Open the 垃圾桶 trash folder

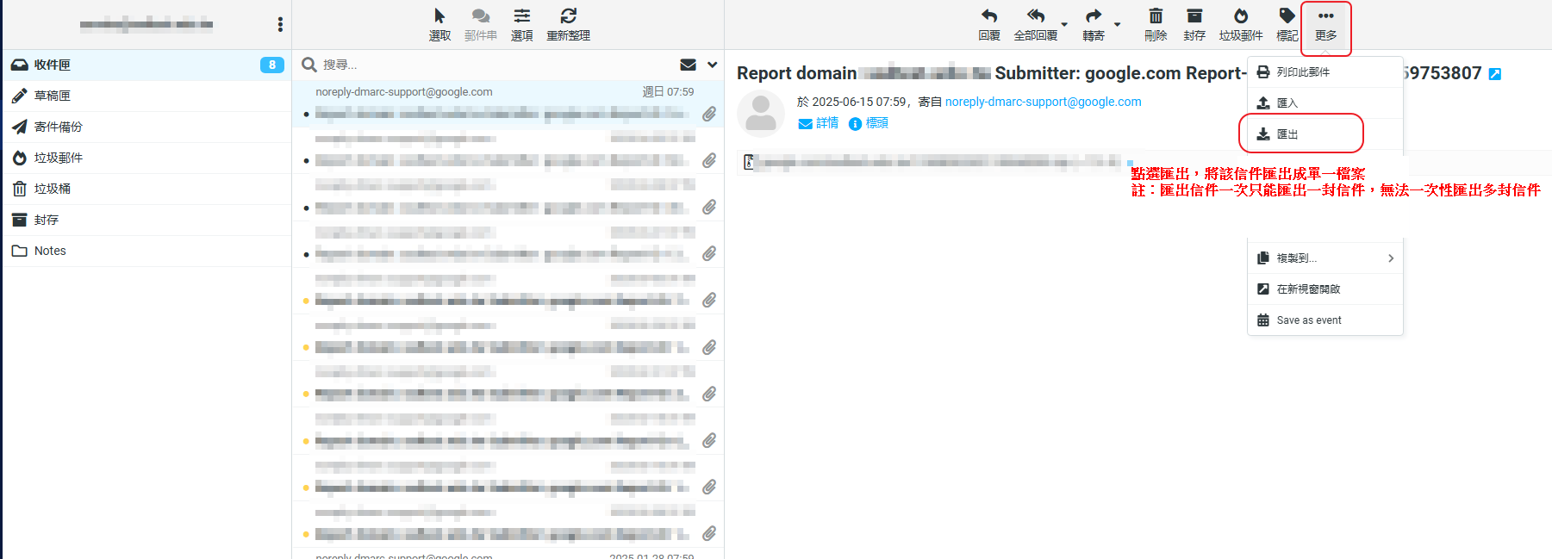coord(146,189)
